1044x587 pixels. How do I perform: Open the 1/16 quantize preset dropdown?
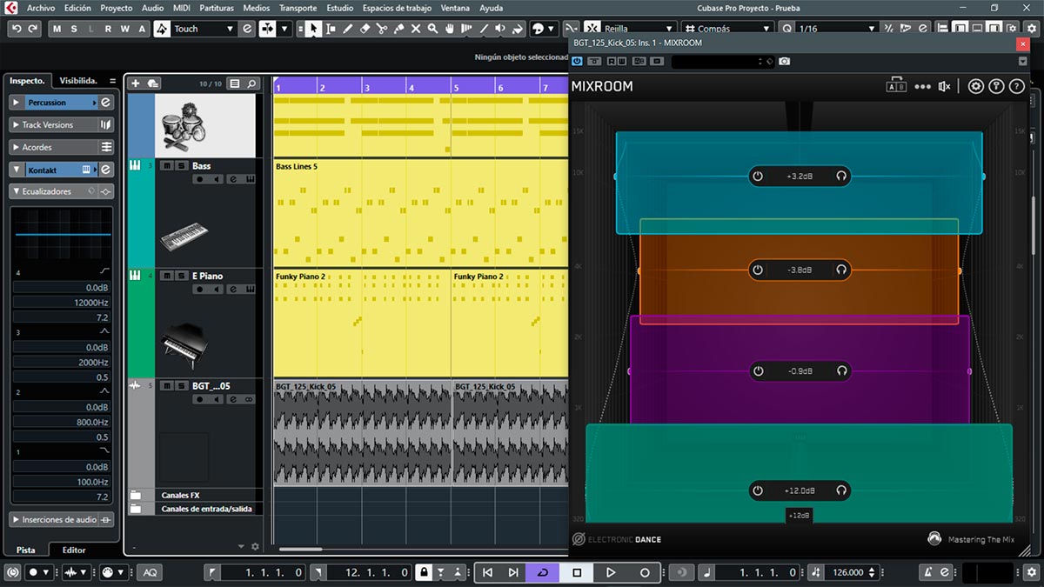click(871, 29)
